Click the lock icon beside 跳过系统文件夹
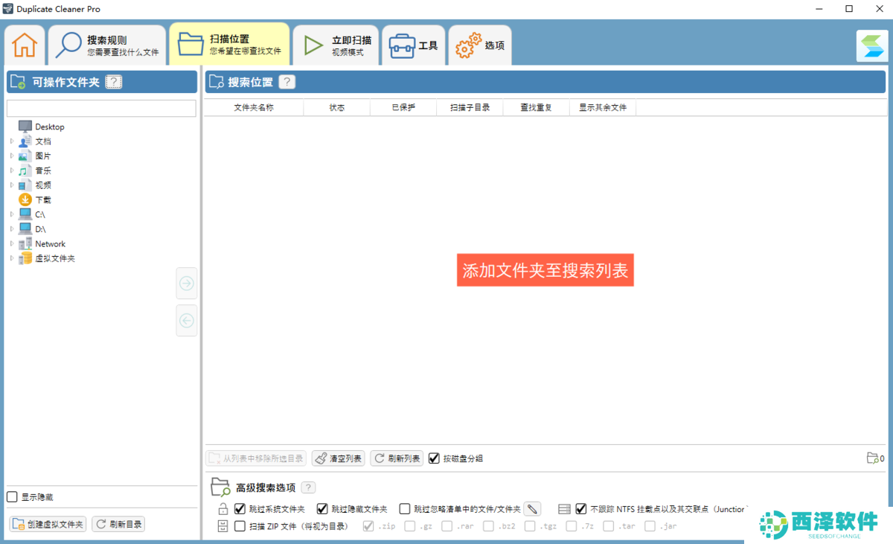The height and width of the screenshot is (544, 893). 223,509
